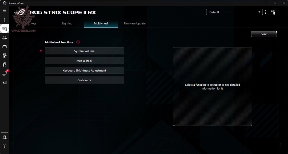The image size is (288, 154).
Task: Click the Multiwheel Functions help icon
Action: [x=78, y=42]
